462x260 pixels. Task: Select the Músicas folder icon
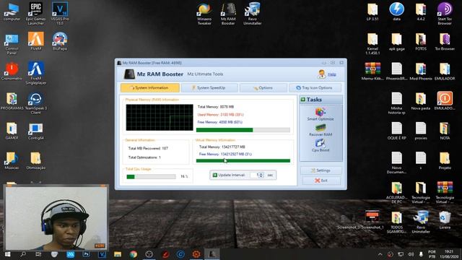click(x=12, y=160)
